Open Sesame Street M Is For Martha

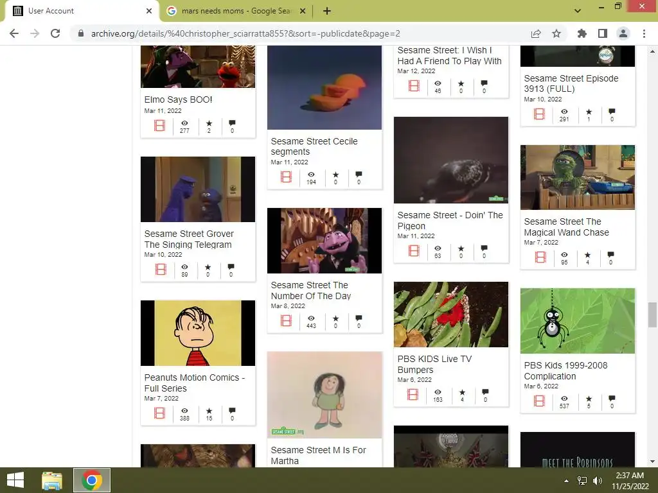[318, 455]
